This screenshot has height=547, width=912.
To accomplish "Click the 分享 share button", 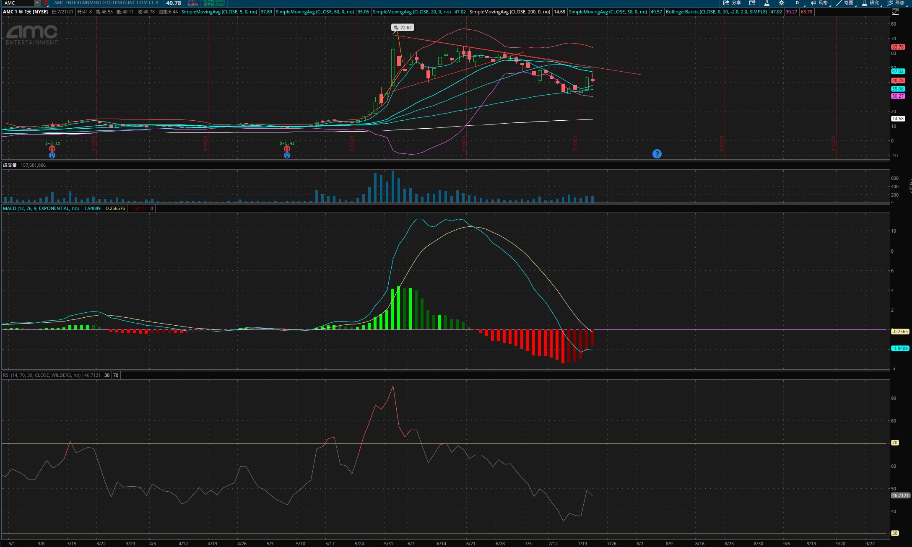I will [732, 3].
